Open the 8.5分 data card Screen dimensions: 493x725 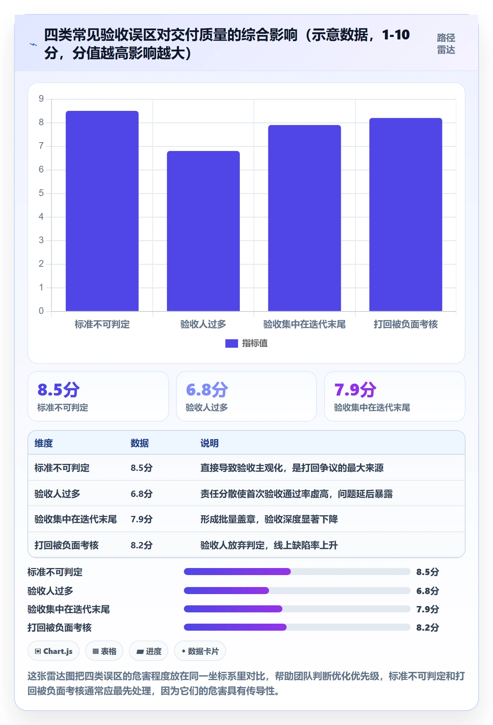click(98, 396)
